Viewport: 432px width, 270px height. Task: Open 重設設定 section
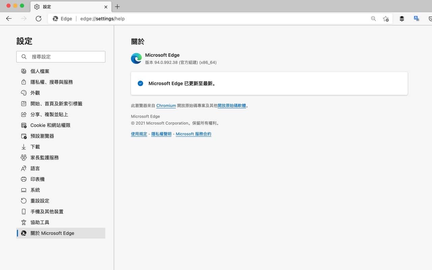(x=61, y=201)
